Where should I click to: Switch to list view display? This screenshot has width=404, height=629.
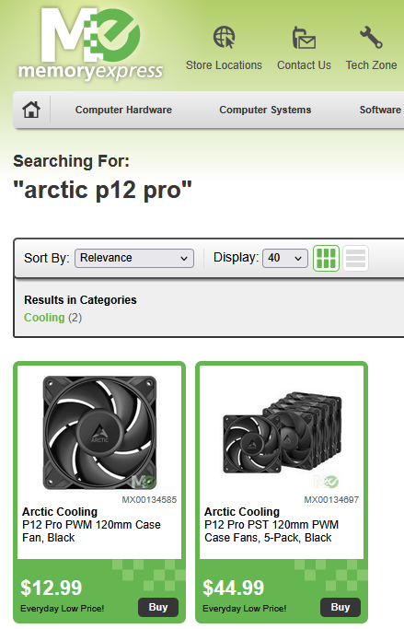pos(355,258)
